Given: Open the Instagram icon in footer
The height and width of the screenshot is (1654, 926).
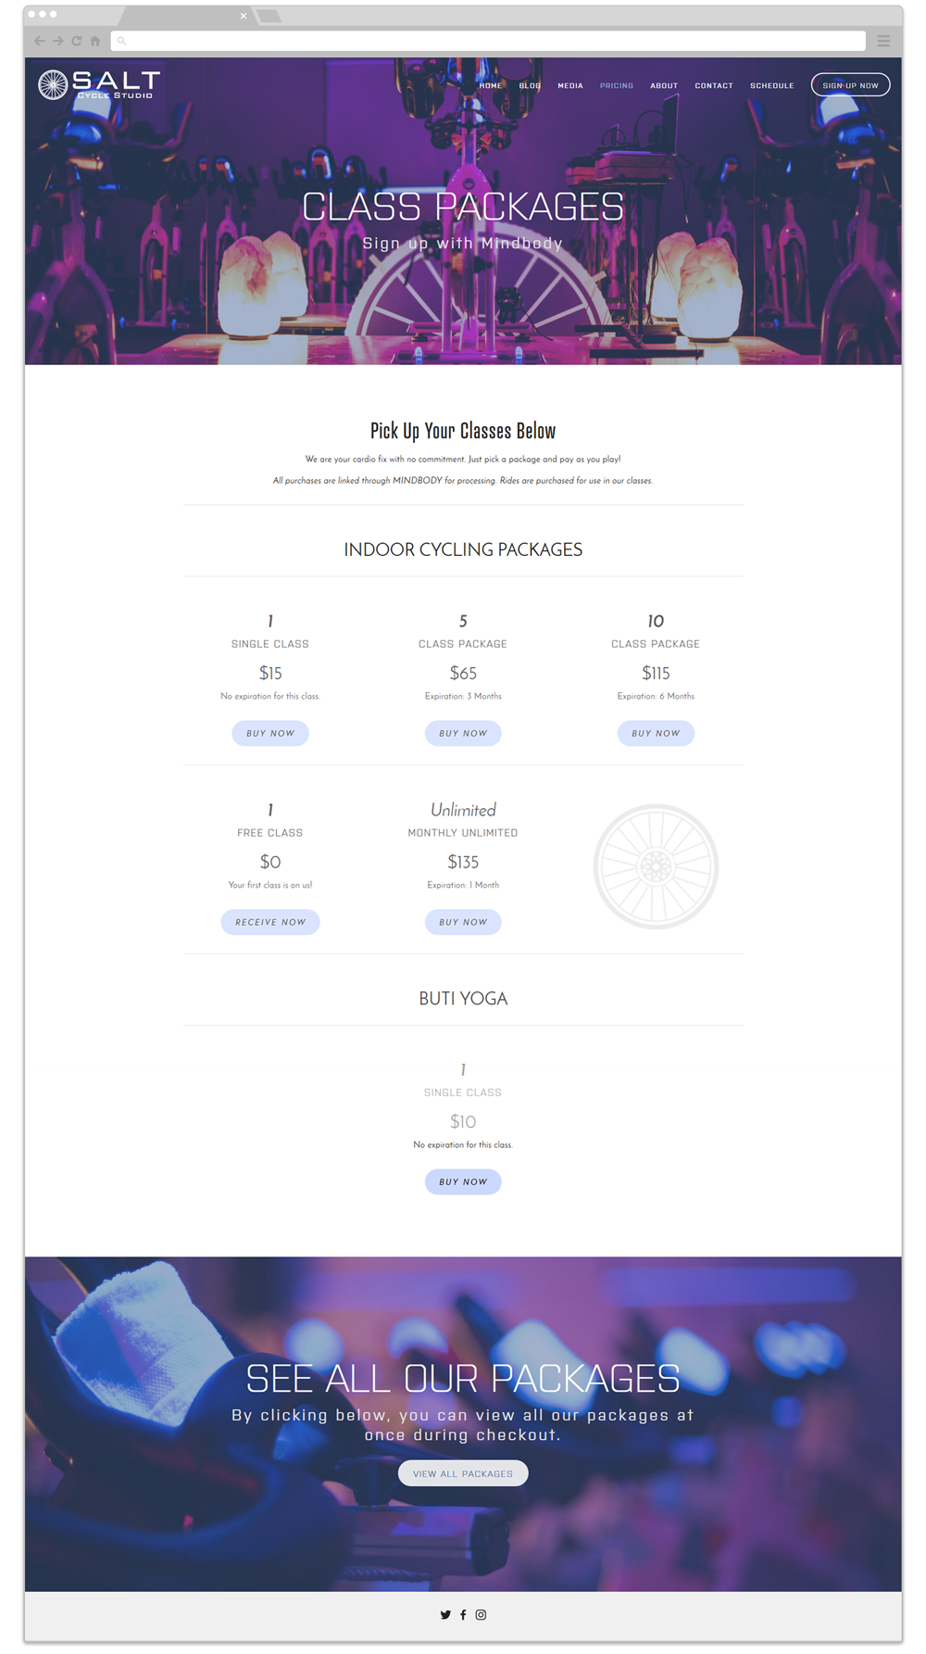Looking at the screenshot, I should tap(481, 1614).
